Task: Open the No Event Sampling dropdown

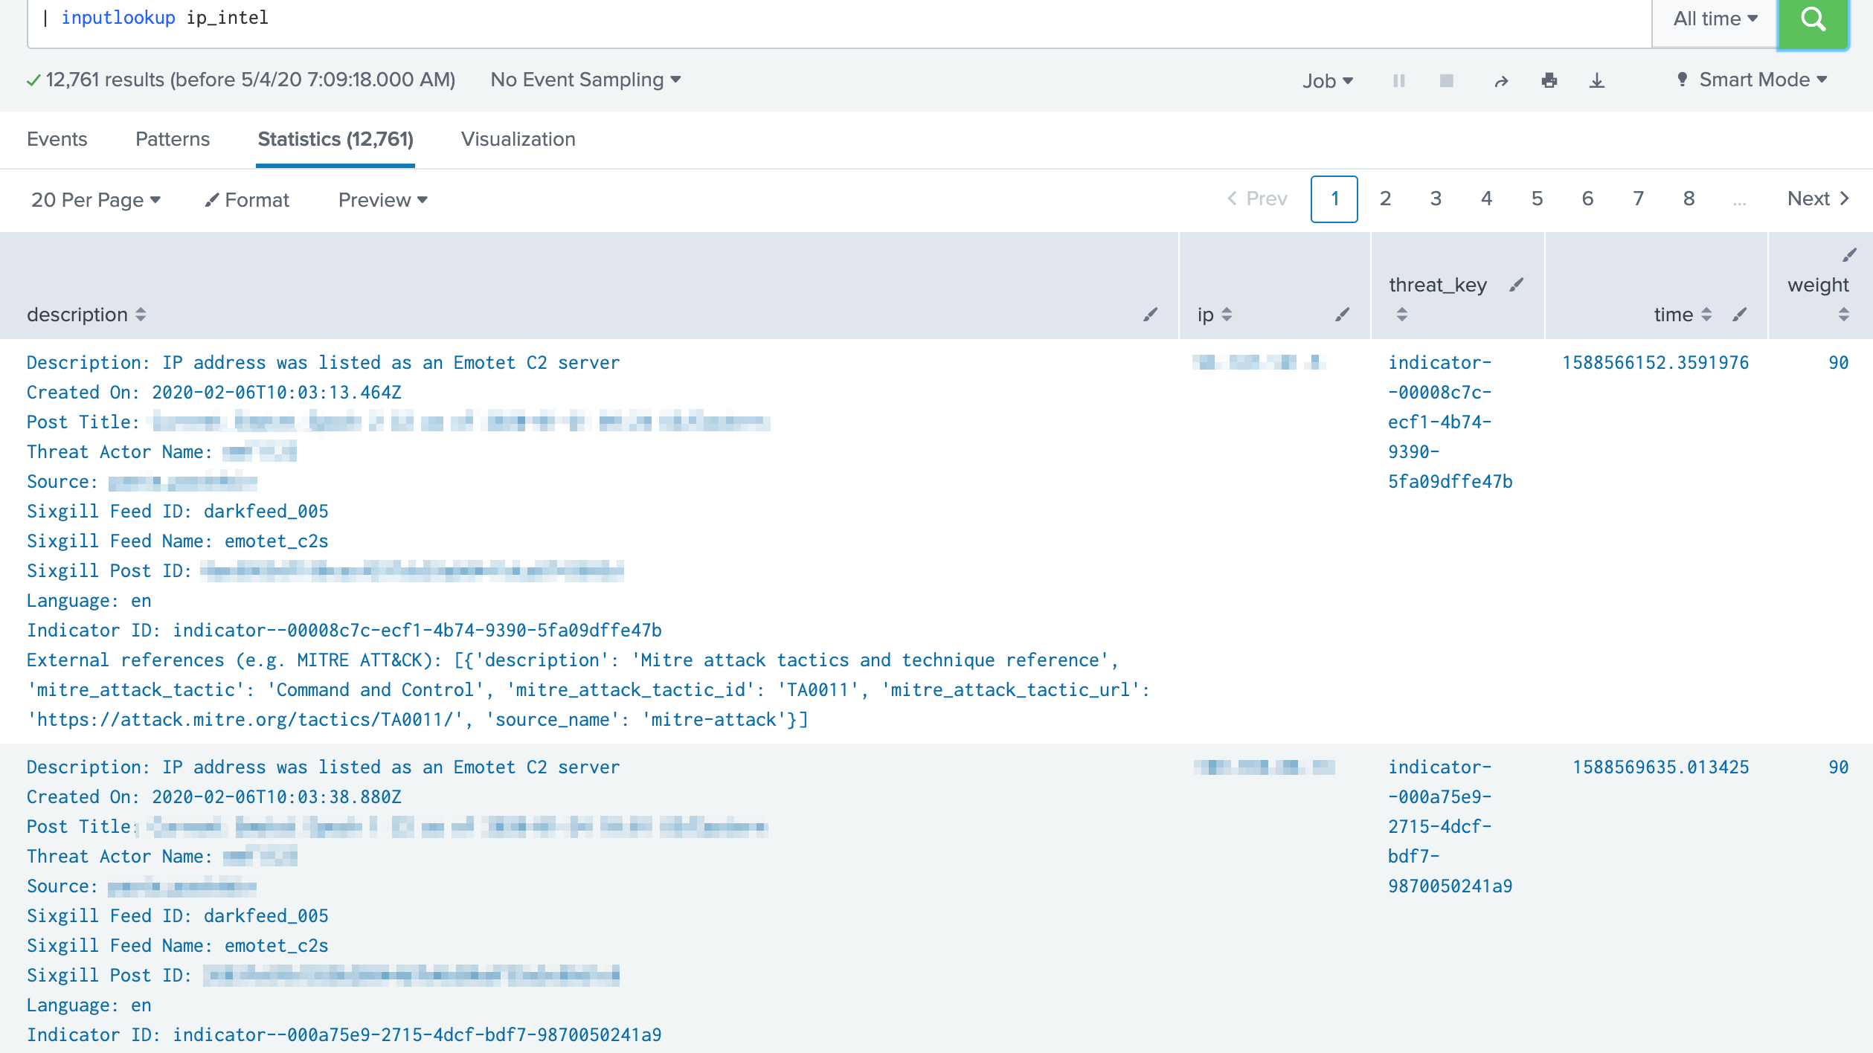Action: tap(585, 80)
